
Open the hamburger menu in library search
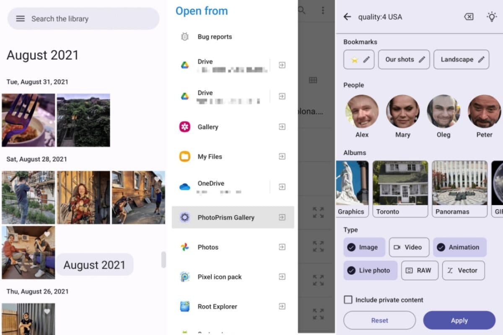pyautogui.click(x=20, y=18)
